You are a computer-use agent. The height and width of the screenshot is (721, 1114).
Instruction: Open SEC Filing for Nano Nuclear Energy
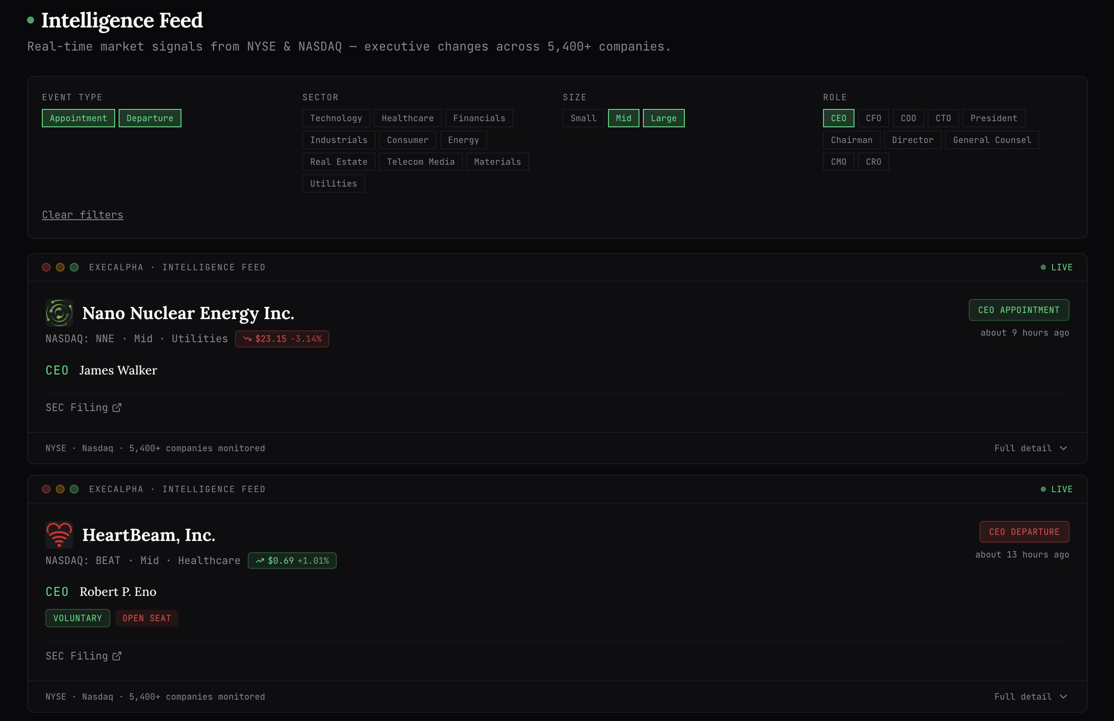(83, 408)
